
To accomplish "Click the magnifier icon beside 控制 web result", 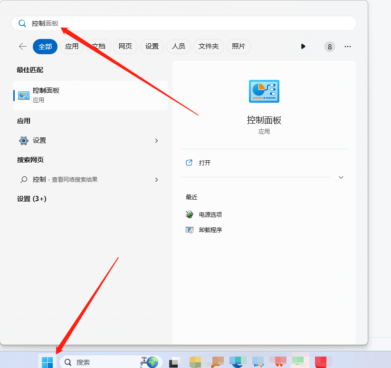I will [24, 180].
